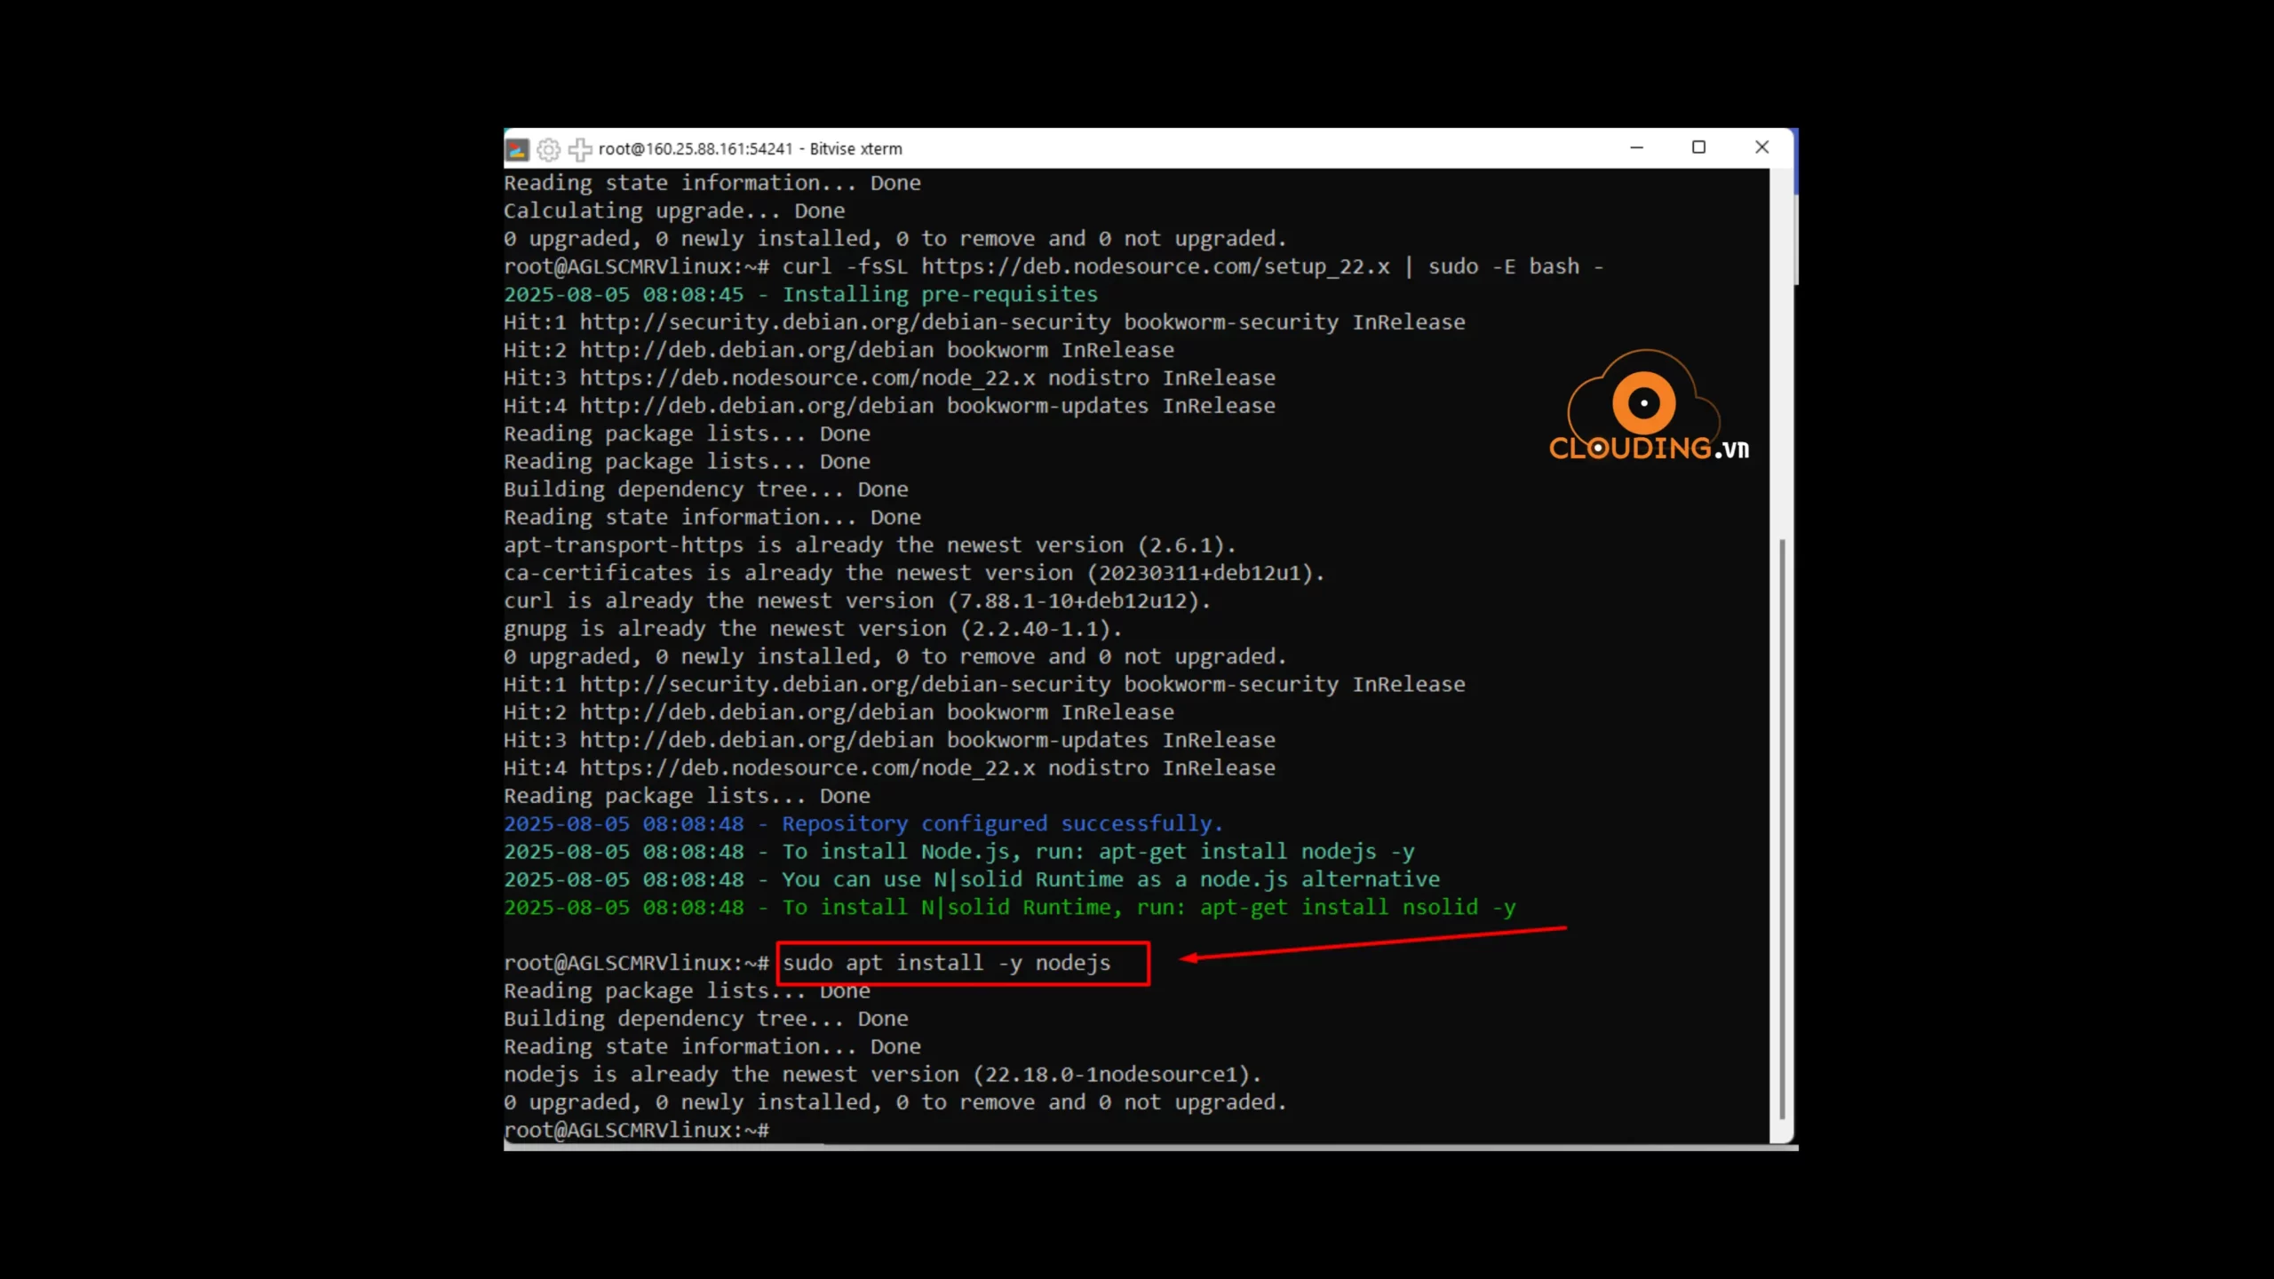Click the 'Hit:3 https://deb.nodesource.com/node_22.x nodistro InRelease' line
The image size is (2274, 1279).
[x=889, y=377]
